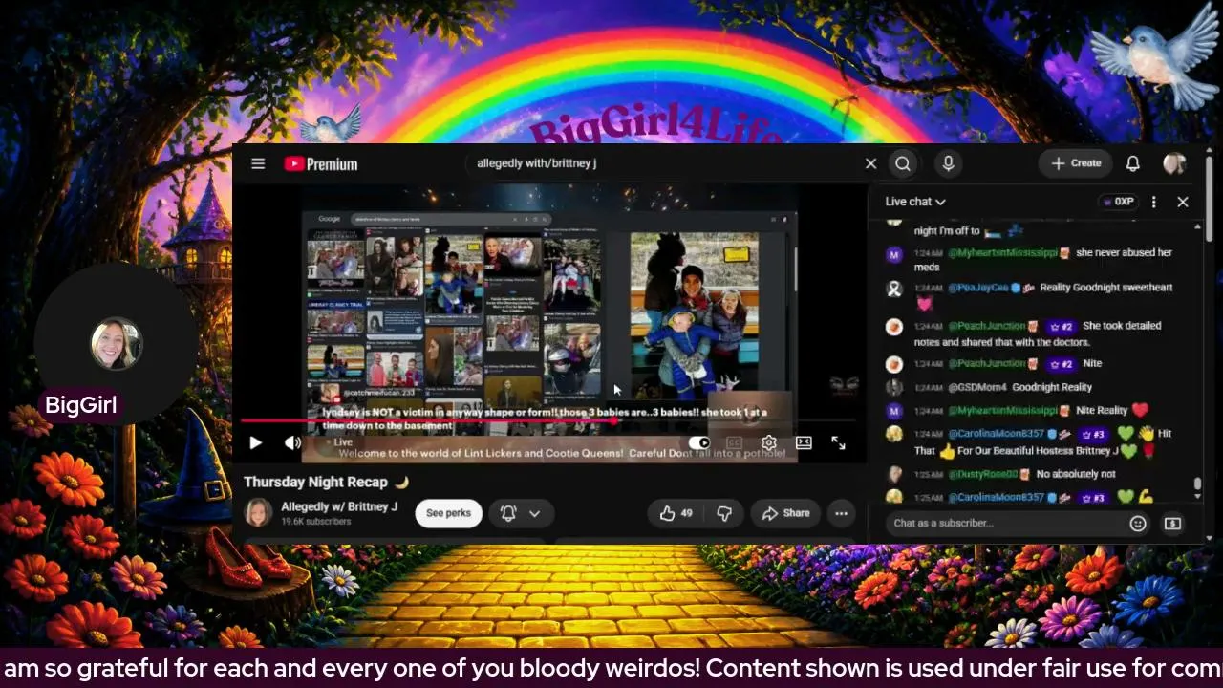The width and height of the screenshot is (1223, 688).
Task: Open more actions ellipsis under video
Action: [841, 513]
